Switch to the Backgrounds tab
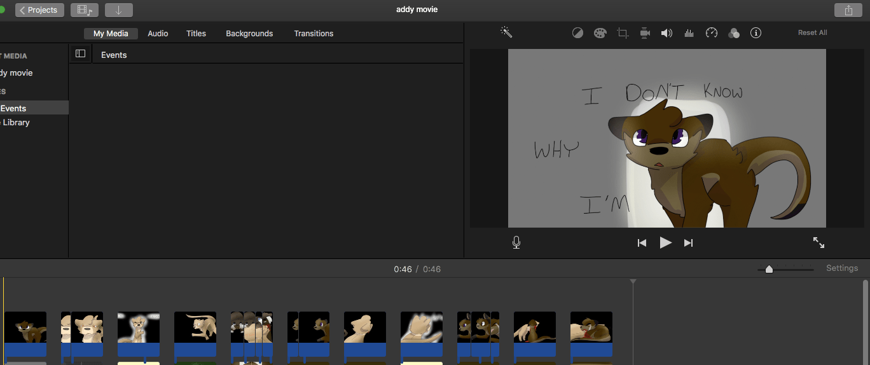The height and width of the screenshot is (365, 870). [249, 34]
